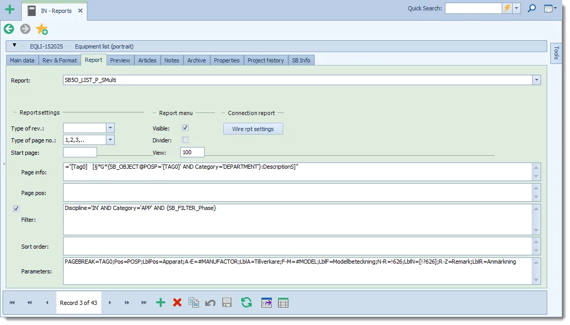Viewport: 570px width, 325px height.
Task: Jump to the last record
Action: click(x=144, y=302)
